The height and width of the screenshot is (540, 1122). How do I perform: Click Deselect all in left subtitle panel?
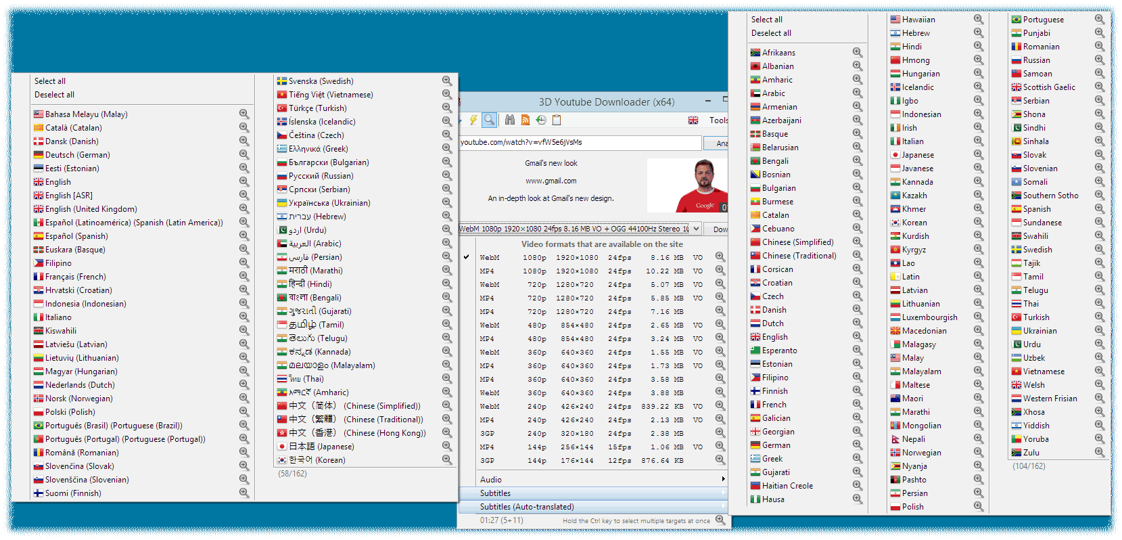point(55,95)
